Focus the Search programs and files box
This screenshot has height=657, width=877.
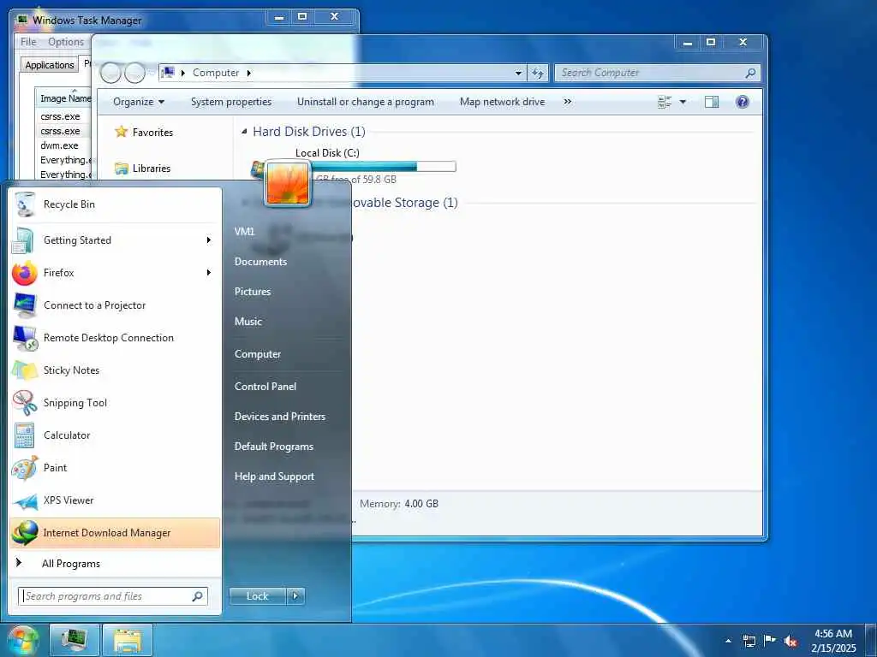(x=113, y=596)
